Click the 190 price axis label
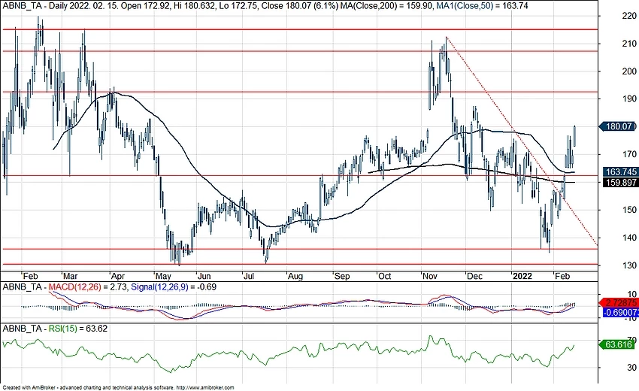Viewport: 639px width, 391px height. 630,99
